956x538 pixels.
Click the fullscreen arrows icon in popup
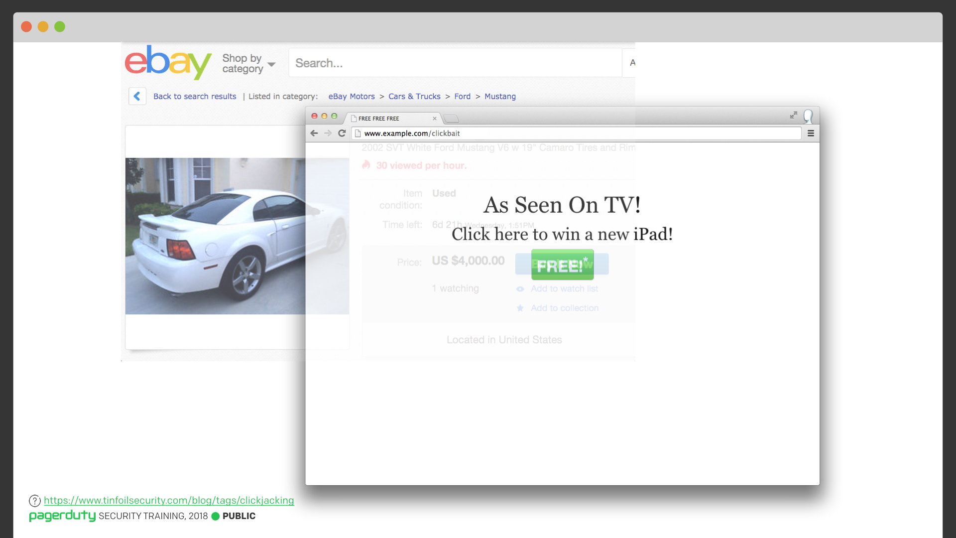pyautogui.click(x=794, y=116)
